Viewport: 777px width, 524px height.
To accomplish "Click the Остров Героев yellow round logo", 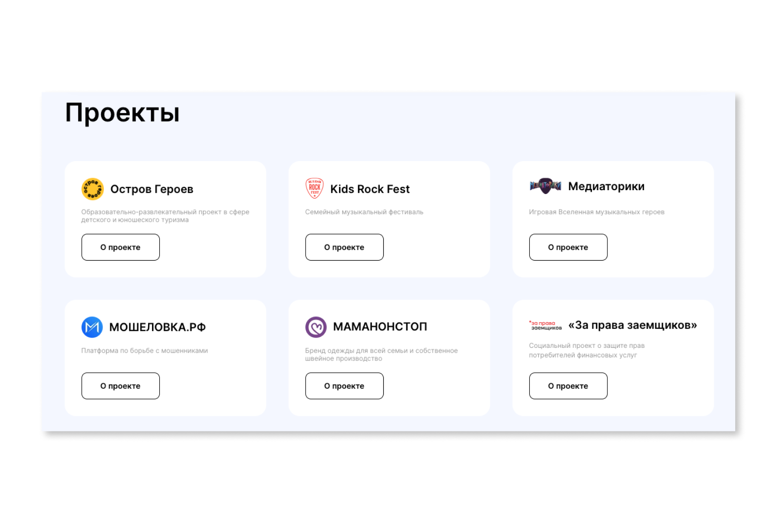I will tap(92, 189).
